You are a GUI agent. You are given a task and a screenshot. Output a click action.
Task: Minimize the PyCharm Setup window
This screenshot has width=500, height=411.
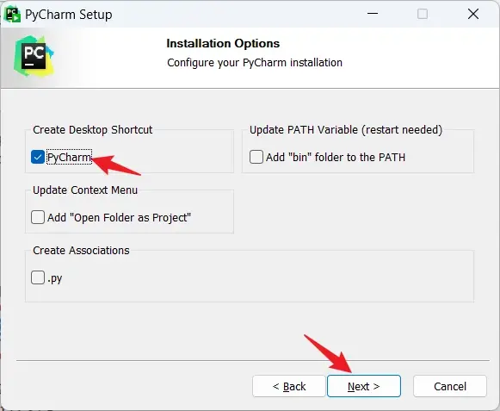pos(373,14)
